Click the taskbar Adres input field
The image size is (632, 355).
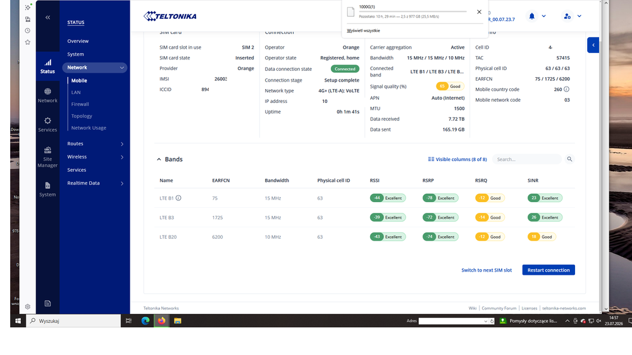[450, 321]
